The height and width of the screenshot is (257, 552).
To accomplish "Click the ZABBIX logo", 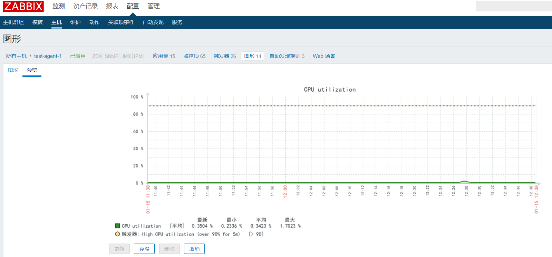I will [23, 6].
